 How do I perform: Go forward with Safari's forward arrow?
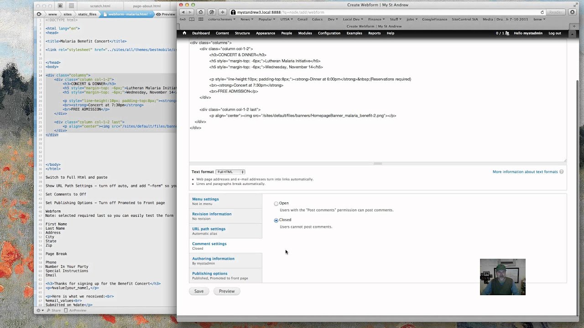point(190,12)
